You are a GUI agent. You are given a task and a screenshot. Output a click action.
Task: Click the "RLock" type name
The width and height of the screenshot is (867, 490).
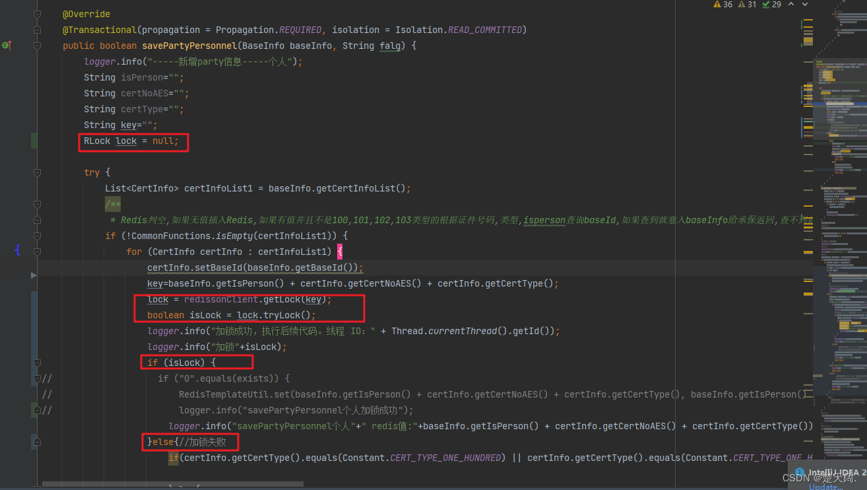[97, 141]
